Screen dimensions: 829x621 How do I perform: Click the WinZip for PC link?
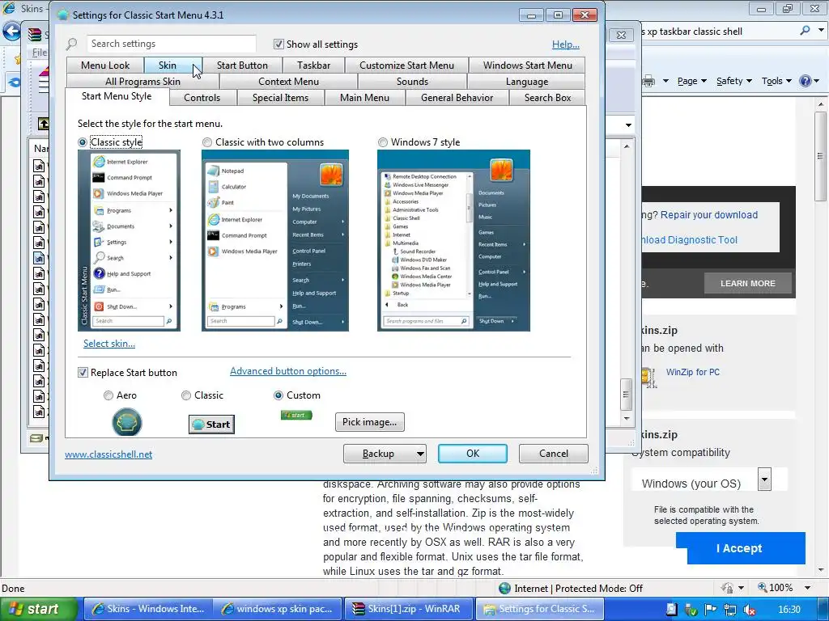pyautogui.click(x=693, y=372)
